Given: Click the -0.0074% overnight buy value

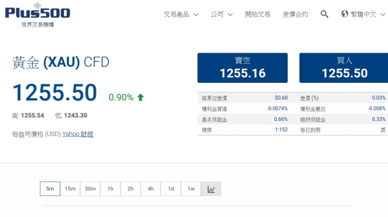Looking at the screenshot, I should point(277,108).
